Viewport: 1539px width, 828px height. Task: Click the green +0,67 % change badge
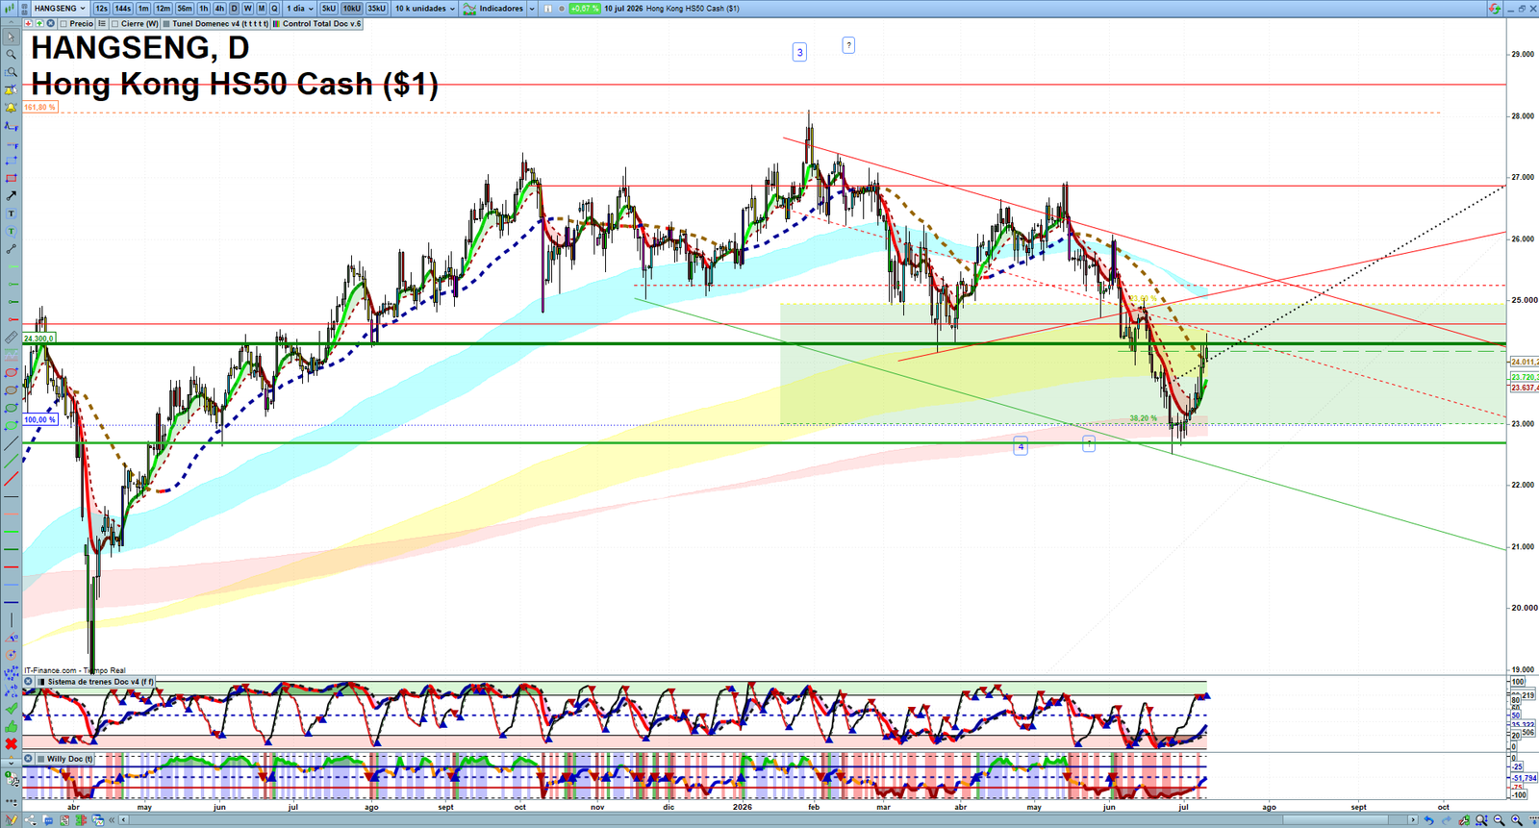pyautogui.click(x=584, y=9)
